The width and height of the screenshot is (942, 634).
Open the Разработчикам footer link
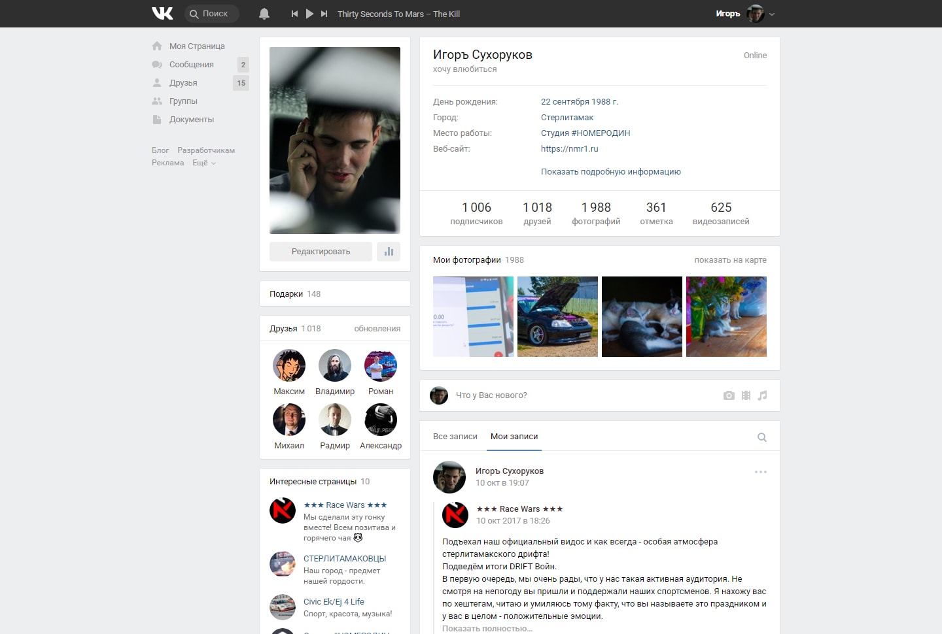206,150
